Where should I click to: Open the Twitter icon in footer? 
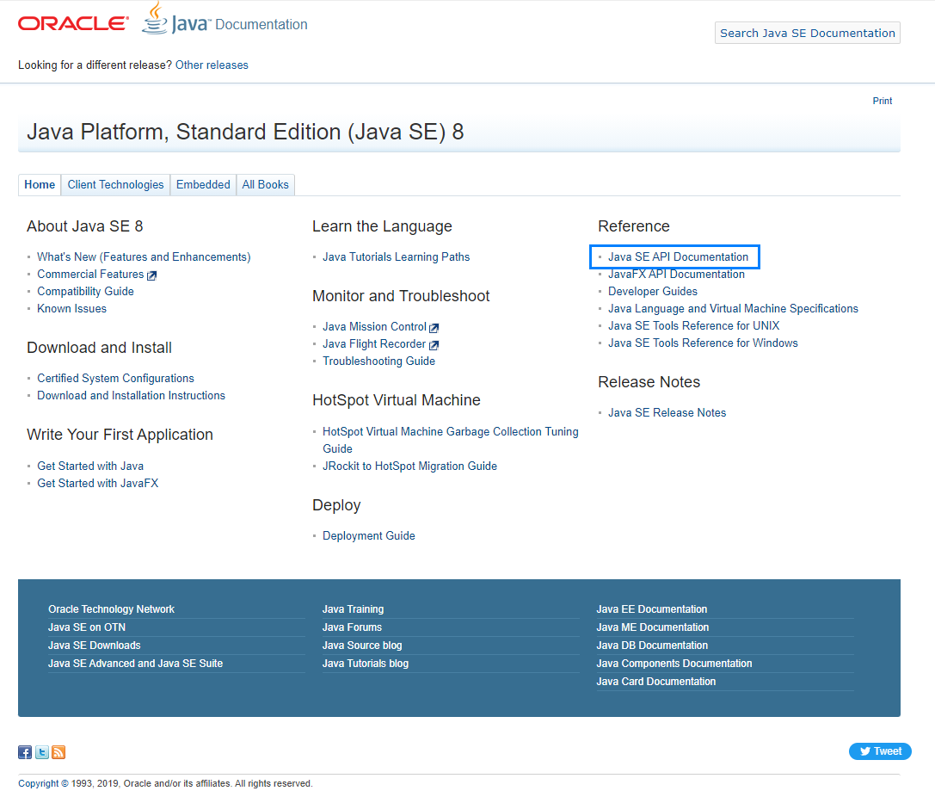(42, 752)
